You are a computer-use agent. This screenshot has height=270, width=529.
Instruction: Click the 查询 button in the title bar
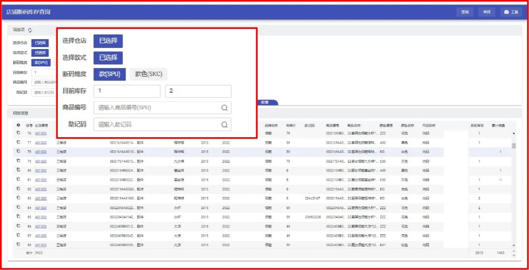coord(465,12)
